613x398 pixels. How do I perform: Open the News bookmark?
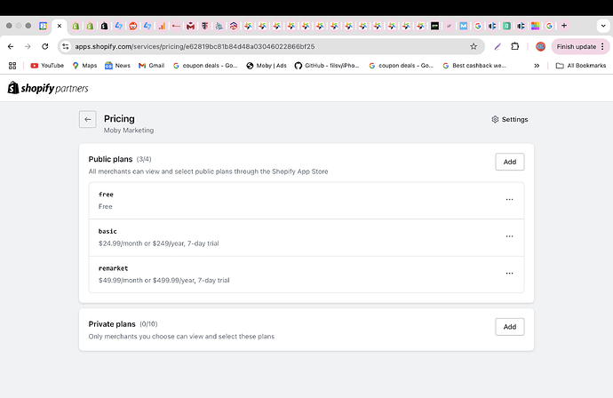coord(117,66)
